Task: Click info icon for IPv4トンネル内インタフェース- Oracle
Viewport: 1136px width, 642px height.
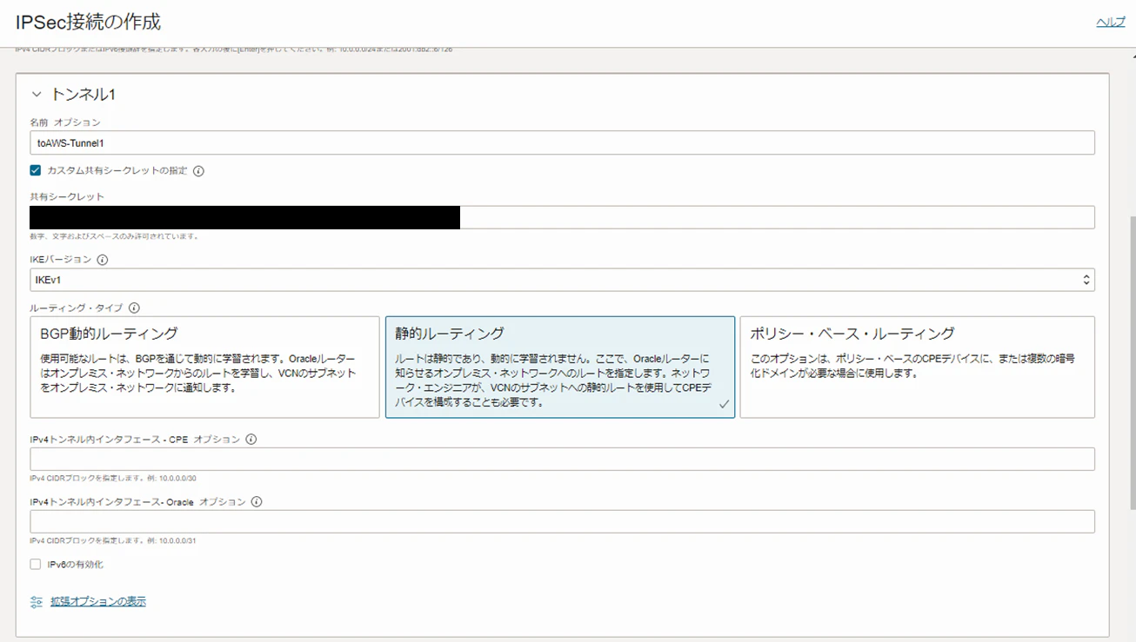Action: pos(257,502)
